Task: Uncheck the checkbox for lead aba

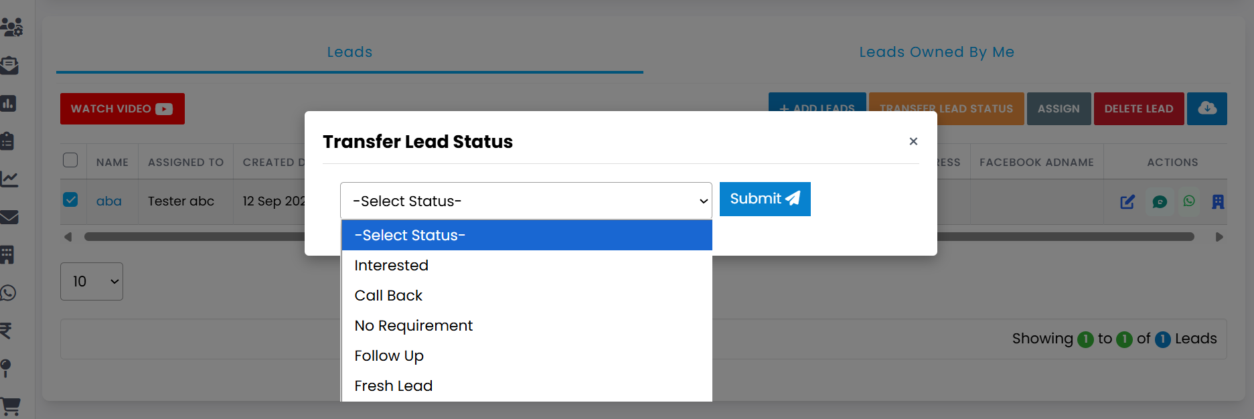Action: point(70,200)
